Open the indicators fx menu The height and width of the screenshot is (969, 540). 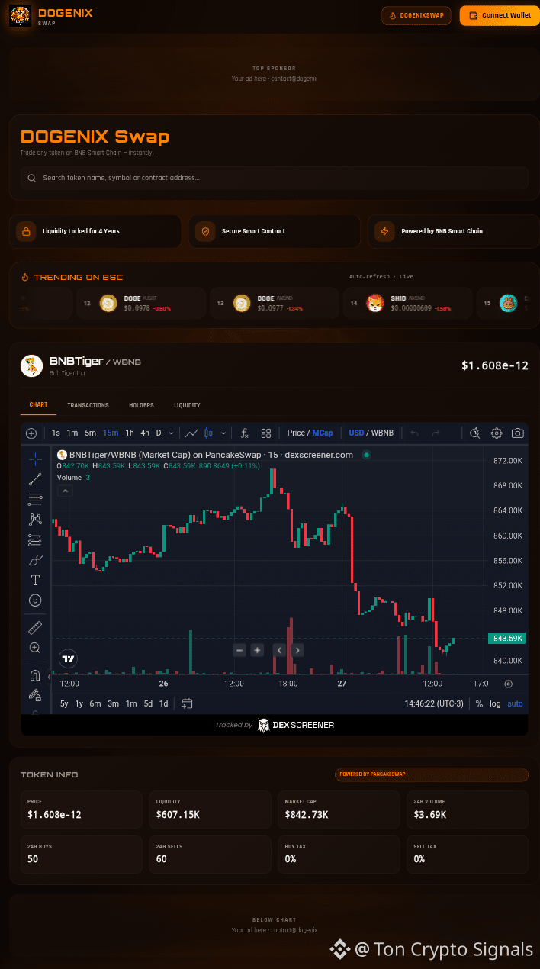(244, 433)
